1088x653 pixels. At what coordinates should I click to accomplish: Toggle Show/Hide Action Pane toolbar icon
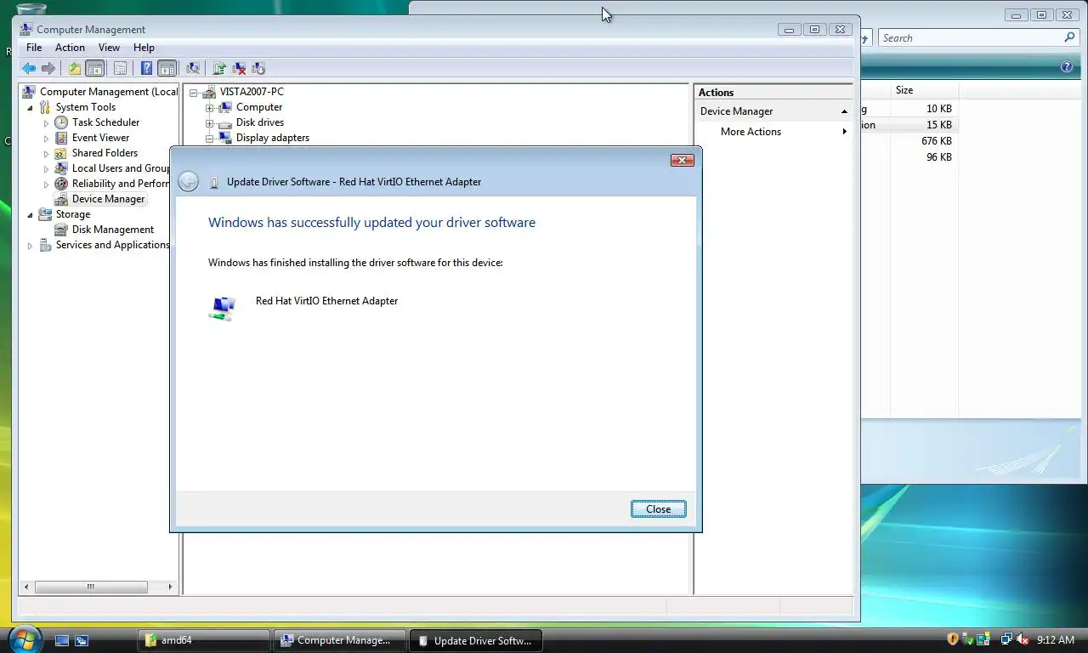[167, 69]
